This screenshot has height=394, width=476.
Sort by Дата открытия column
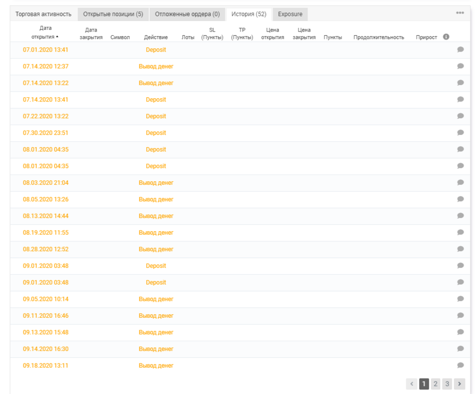(x=45, y=33)
